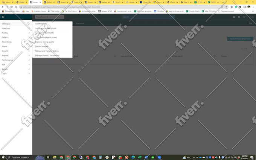Open File Explorer from the taskbar

tap(55, 157)
